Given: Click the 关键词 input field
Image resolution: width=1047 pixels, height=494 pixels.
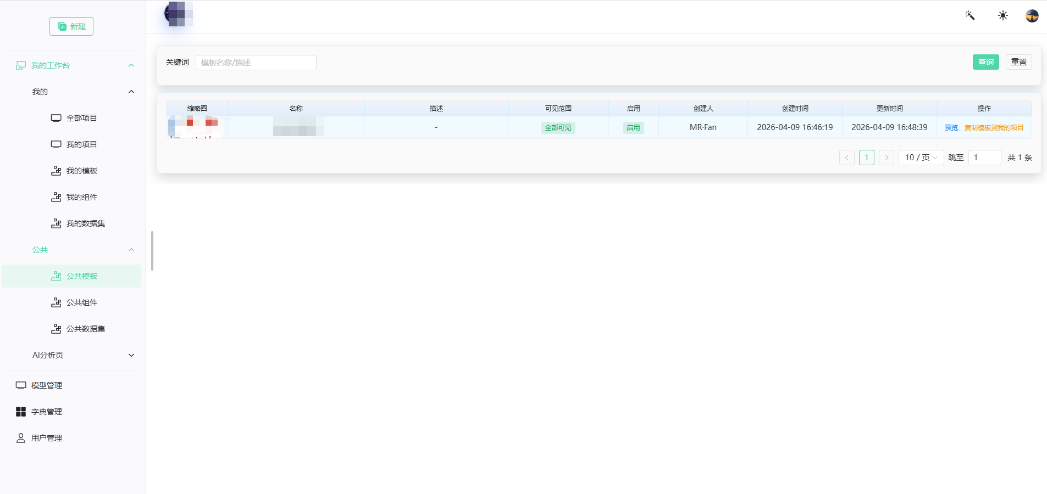Looking at the screenshot, I should point(256,63).
